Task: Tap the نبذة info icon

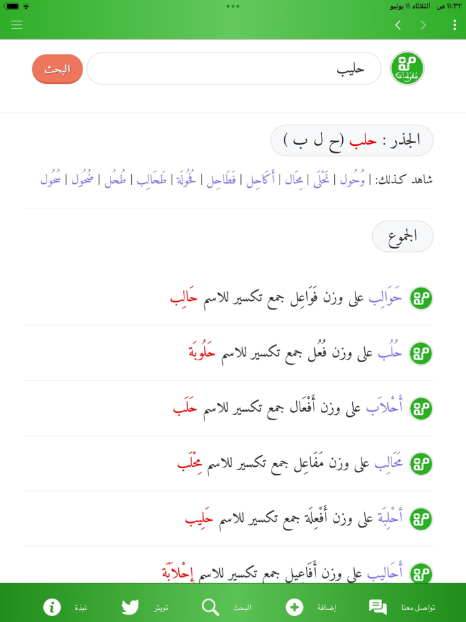Action: click(51, 607)
